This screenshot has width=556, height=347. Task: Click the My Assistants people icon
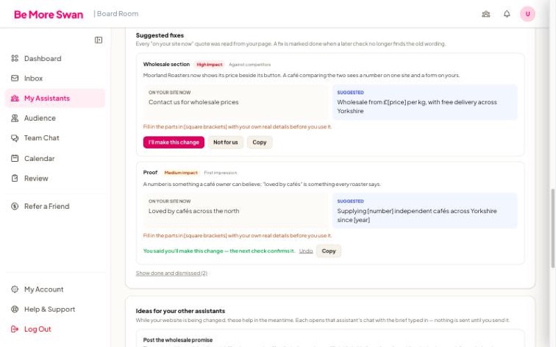pyautogui.click(x=15, y=98)
